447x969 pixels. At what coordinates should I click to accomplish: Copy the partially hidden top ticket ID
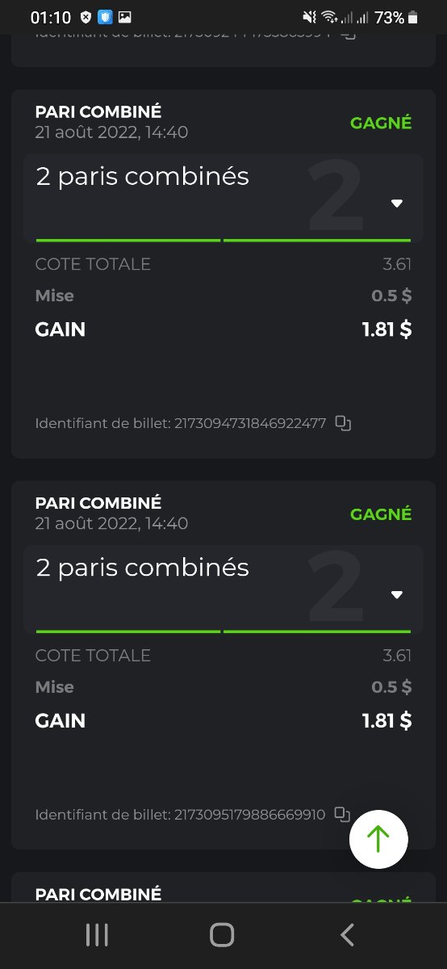[x=347, y=35]
